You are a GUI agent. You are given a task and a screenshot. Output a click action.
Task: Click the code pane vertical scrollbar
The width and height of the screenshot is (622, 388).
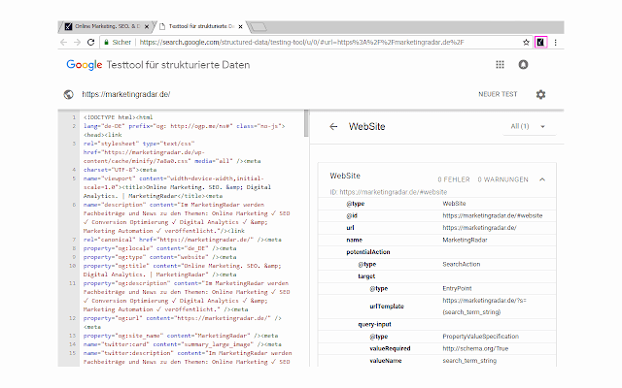(x=306, y=123)
